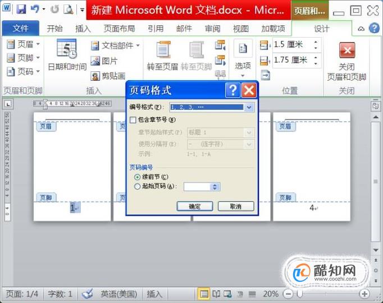This screenshot has height=303, width=383.
Task: Switch to 视图 tab
Action: [241, 29]
